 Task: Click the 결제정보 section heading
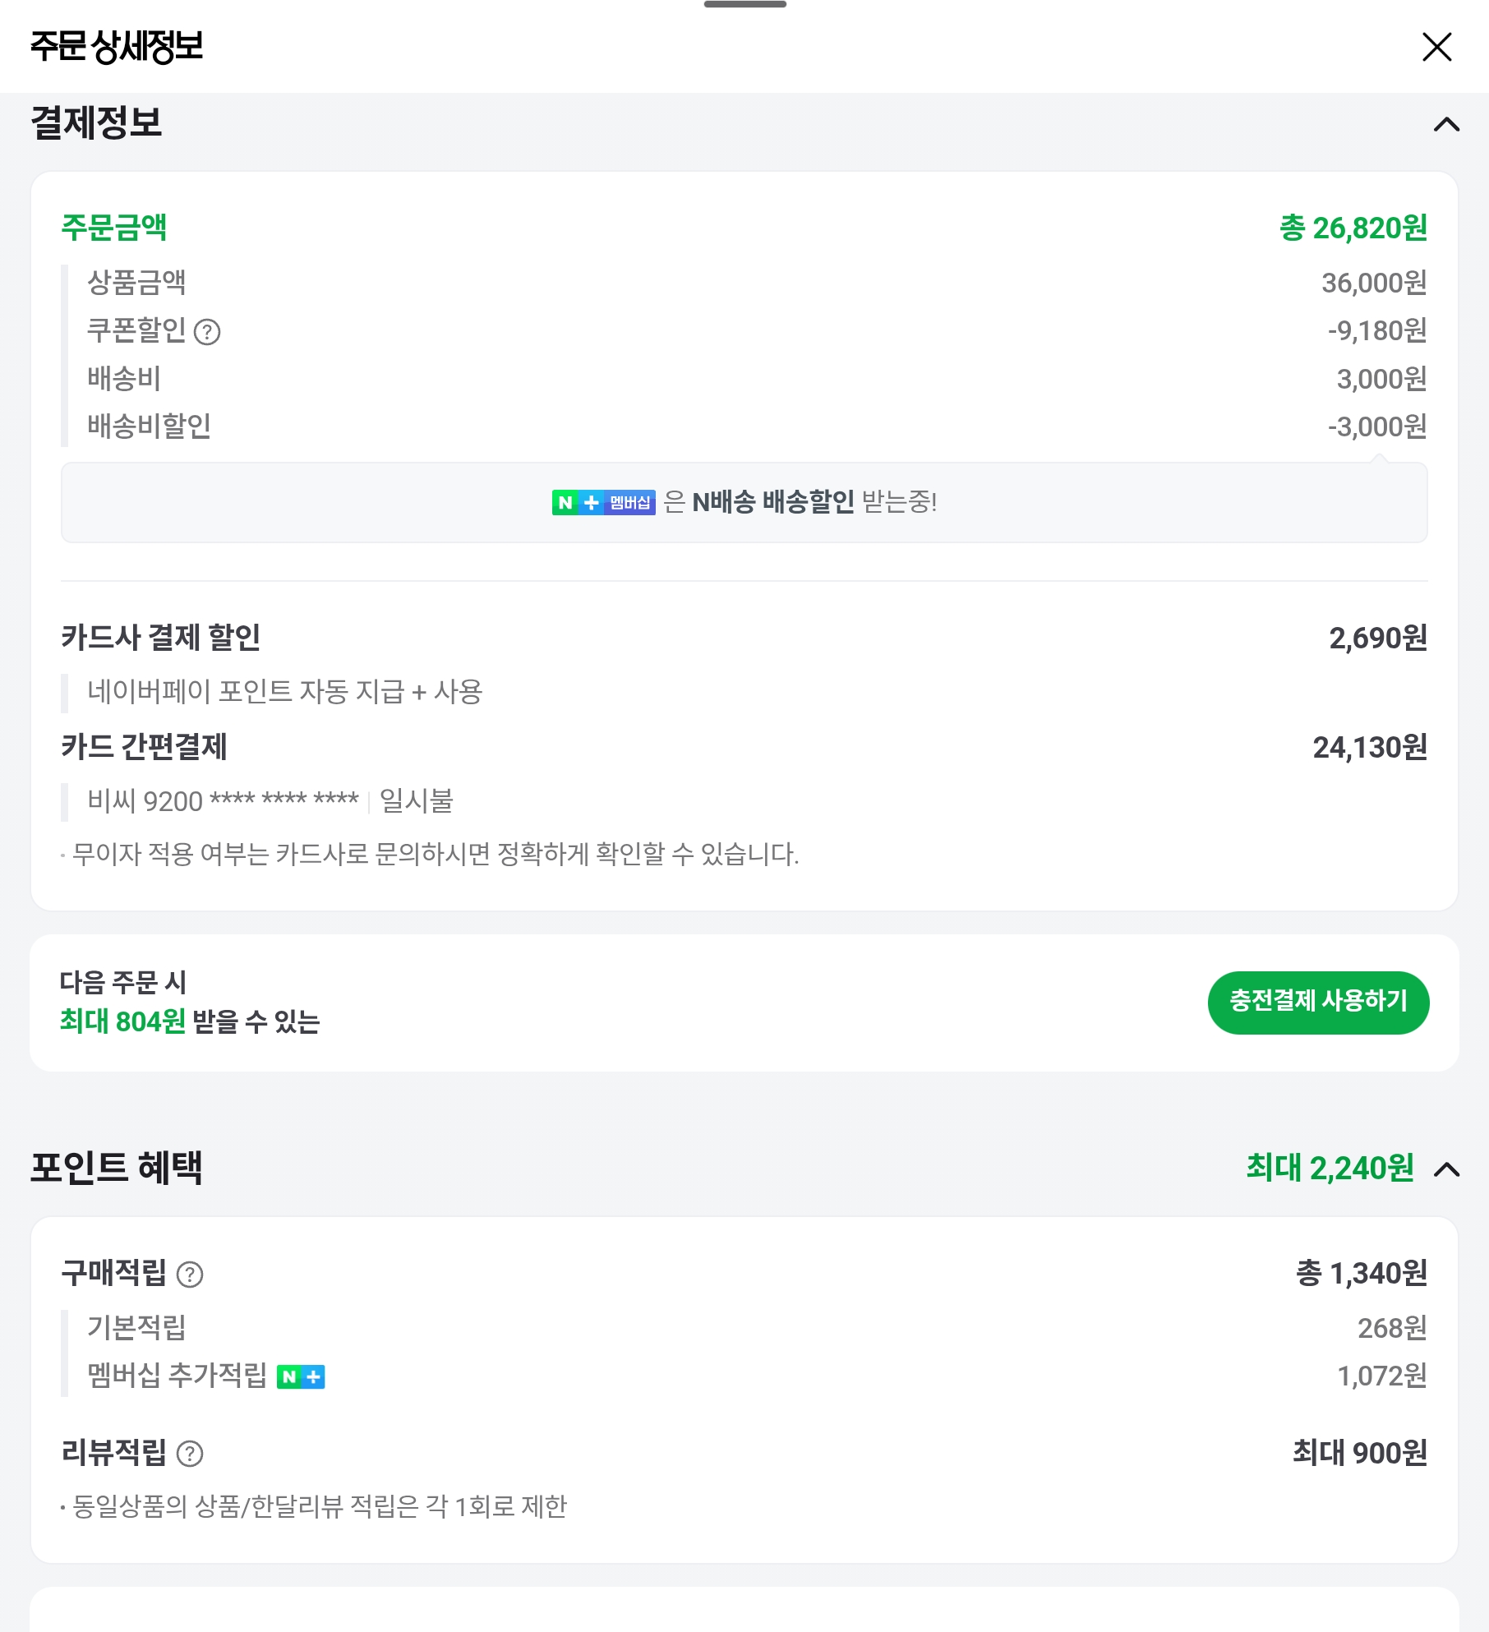(x=96, y=123)
